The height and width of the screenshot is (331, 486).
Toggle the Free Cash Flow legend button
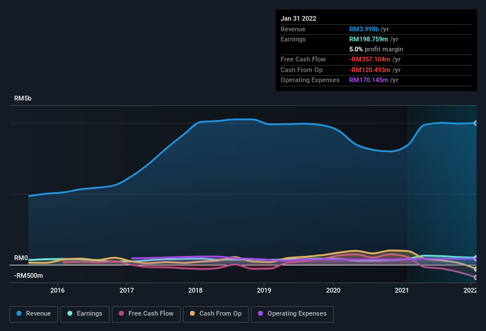point(146,314)
